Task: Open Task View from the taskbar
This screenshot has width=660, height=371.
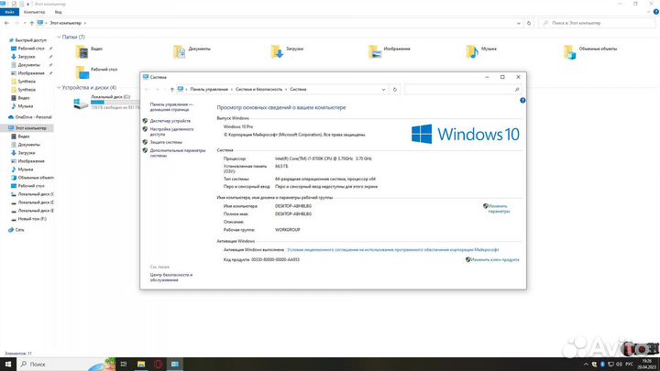Action: [x=124, y=364]
